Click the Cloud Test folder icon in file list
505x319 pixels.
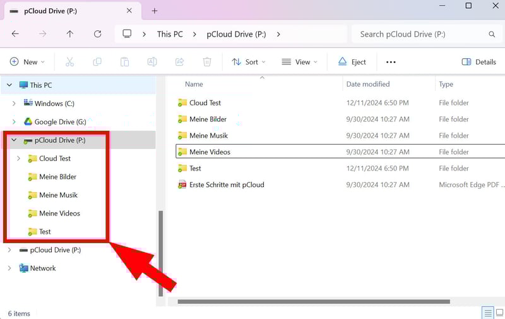pos(182,103)
